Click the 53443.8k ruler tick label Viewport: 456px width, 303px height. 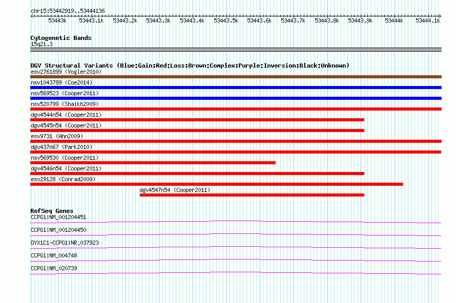coord(327,21)
